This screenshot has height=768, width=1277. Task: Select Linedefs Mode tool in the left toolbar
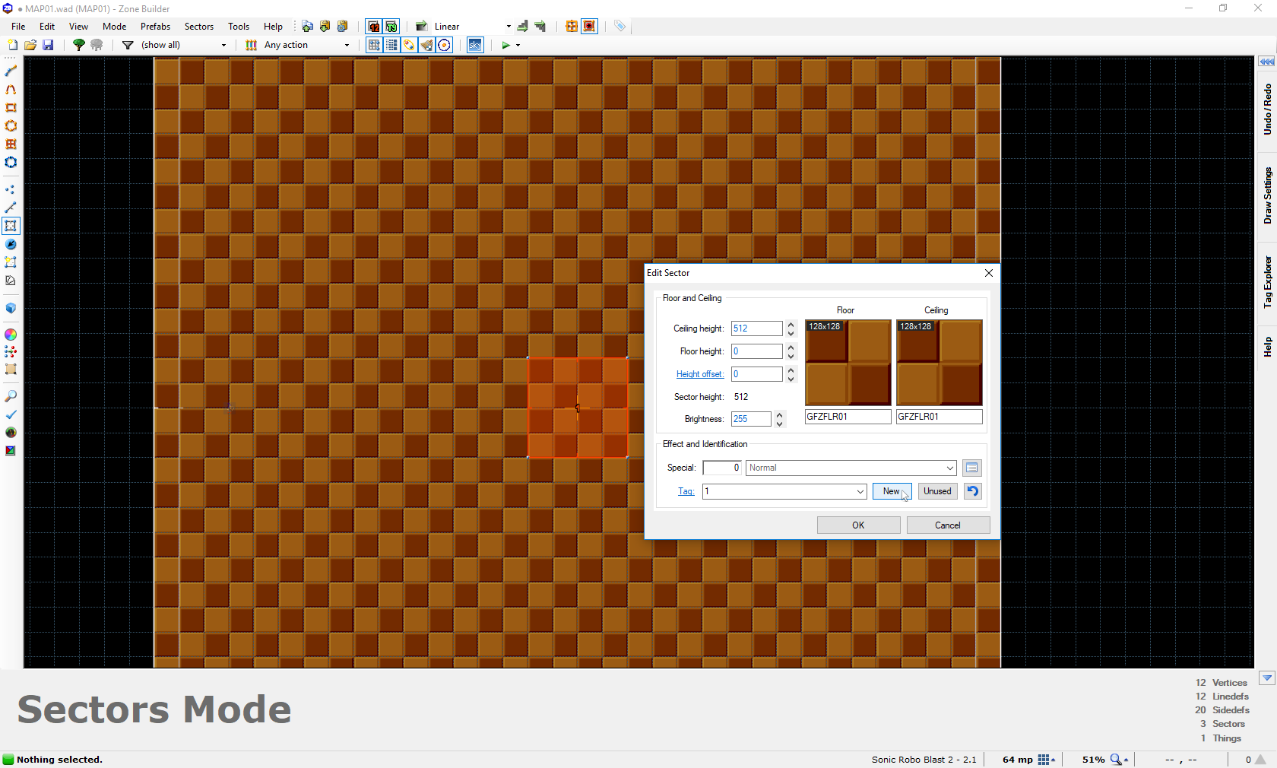pos(11,208)
